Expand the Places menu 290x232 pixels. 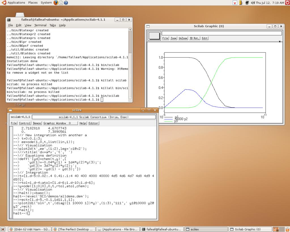(33, 3)
